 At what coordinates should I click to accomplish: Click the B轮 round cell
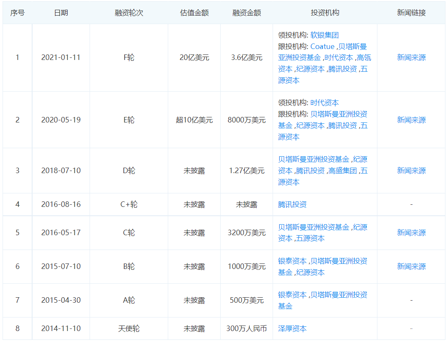click(129, 267)
